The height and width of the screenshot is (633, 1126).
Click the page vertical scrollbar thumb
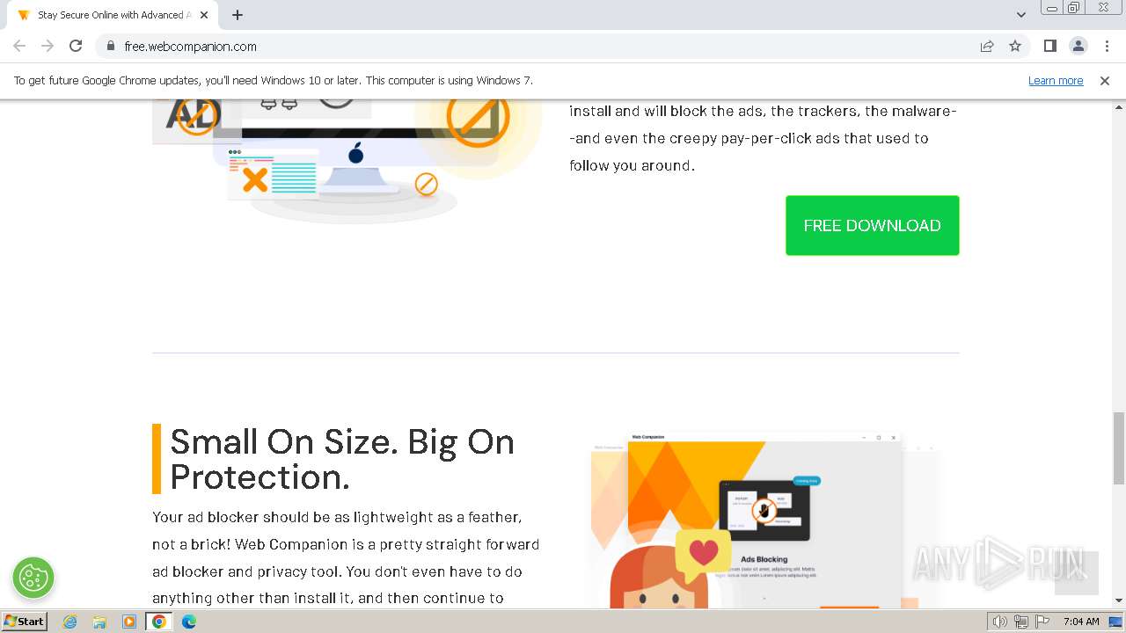pyautogui.click(x=1119, y=448)
